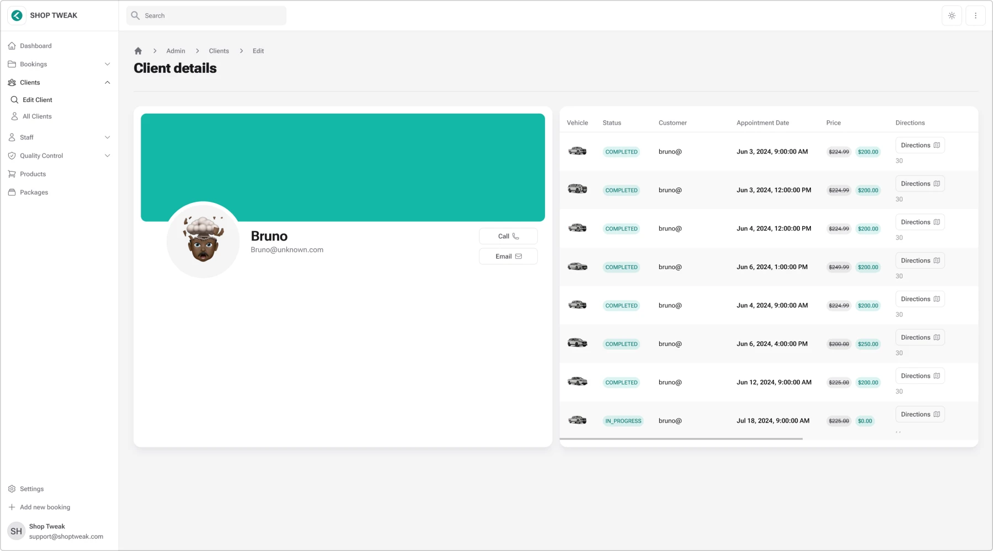Open the three-dot more options menu
The image size is (993, 551).
975,15
